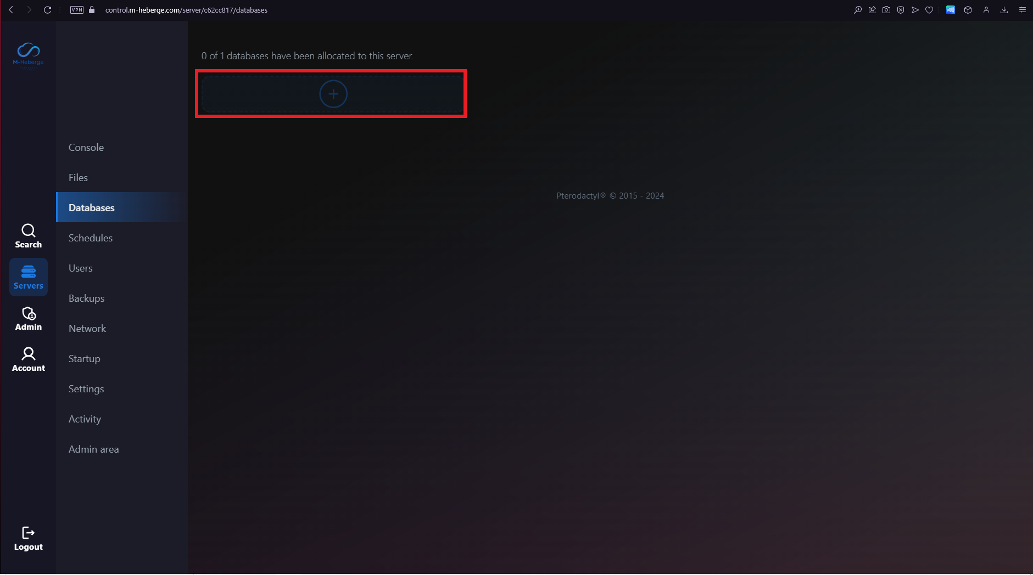Click the M-Heberge logo

[x=28, y=55]
